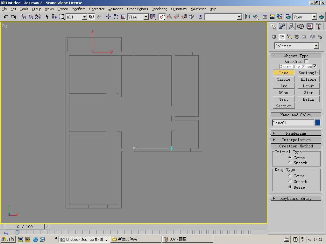Screen dimensions: 326x244
Task: Open Select by Name list
Action: pos(54,17)
